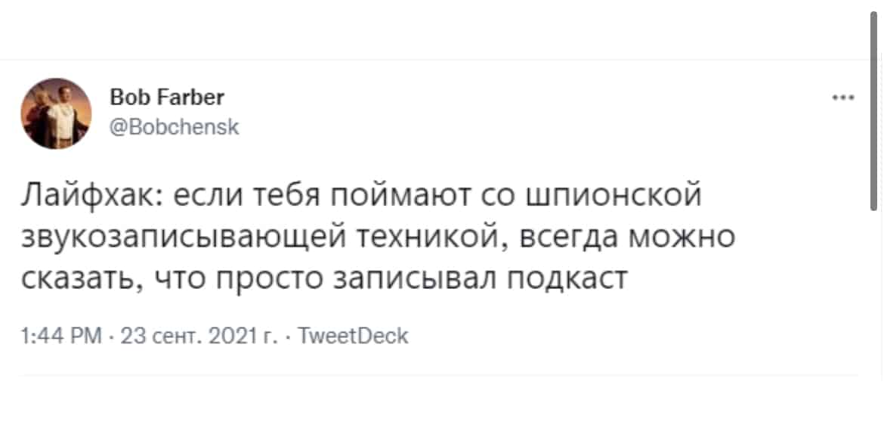Click the scrollbar track below the thumb
This screenshot has height=447, width=884.
tap(873, 327)
